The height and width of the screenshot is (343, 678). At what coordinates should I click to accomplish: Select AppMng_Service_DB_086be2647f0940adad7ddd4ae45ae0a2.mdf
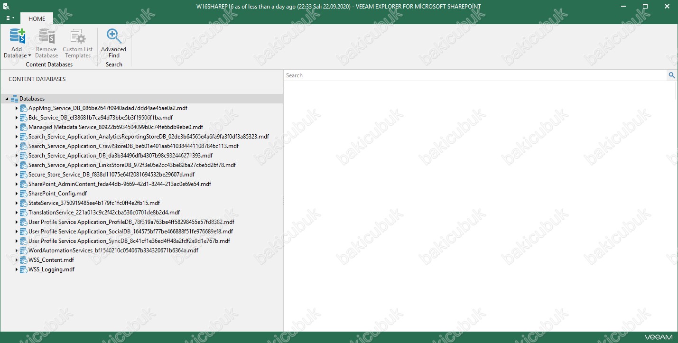pyautogui.click(x=108, y=108)
